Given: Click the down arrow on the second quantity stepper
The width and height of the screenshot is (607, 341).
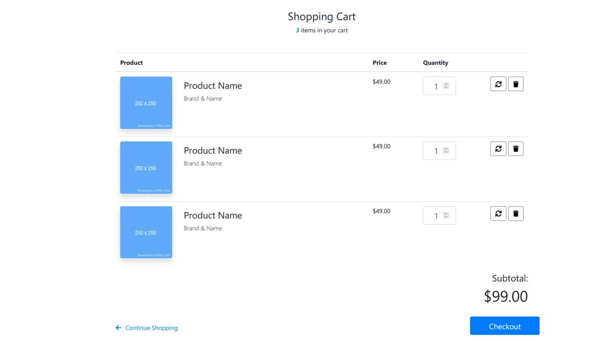Looking at the screenshot, I should (445, 153).
